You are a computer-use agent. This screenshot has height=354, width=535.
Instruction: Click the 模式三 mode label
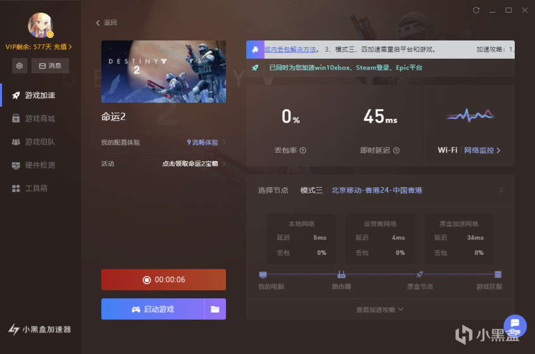pos(311,190)
